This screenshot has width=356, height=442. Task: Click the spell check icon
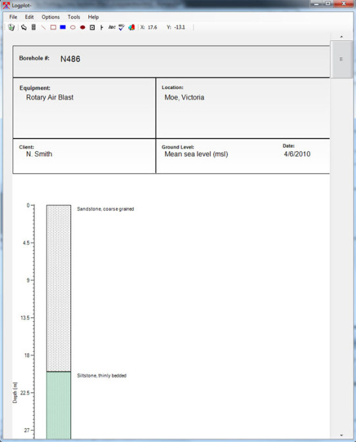point(121,27)
